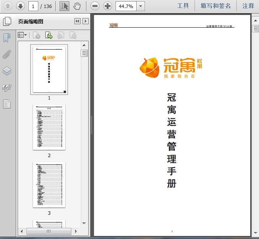
Task: Click thumbnail pane scroll right arrow
Action: pyautogui.click(x=76, y=231)
